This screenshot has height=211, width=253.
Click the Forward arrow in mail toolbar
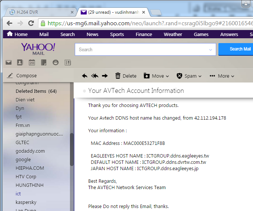tap(105, 76)
